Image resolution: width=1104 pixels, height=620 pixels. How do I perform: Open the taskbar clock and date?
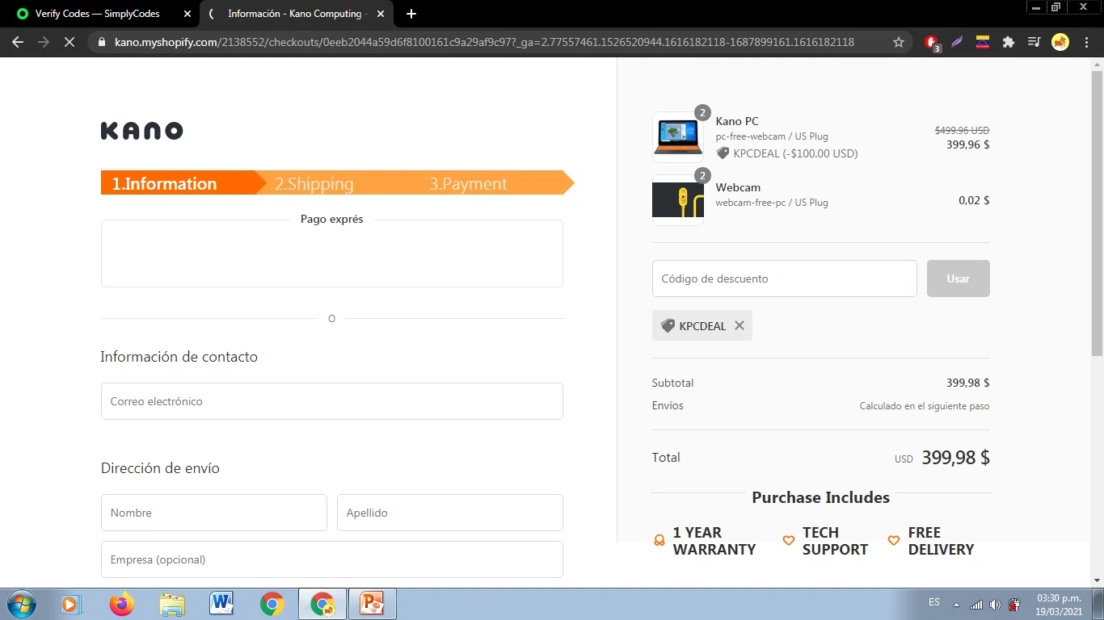point(1059,604)
